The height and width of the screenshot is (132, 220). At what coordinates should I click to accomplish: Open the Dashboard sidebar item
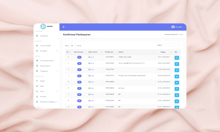coord(44,36)
